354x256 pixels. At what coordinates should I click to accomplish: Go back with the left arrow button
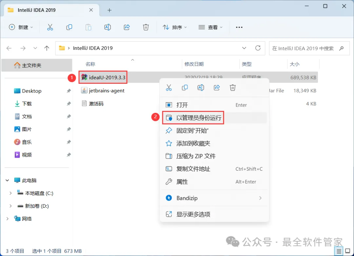click(x=9, y=48)
